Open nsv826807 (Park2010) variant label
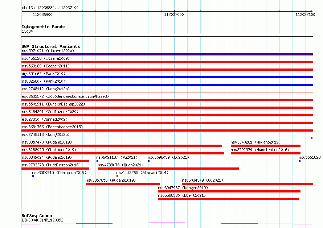This screenshot has height=228, width=323. click(x=44, y=81)
